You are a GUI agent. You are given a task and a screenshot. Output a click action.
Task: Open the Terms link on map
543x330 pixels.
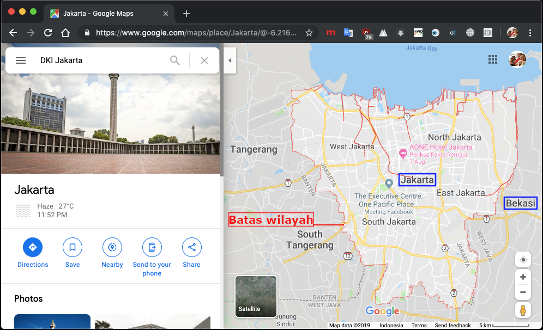pos(419,326)
